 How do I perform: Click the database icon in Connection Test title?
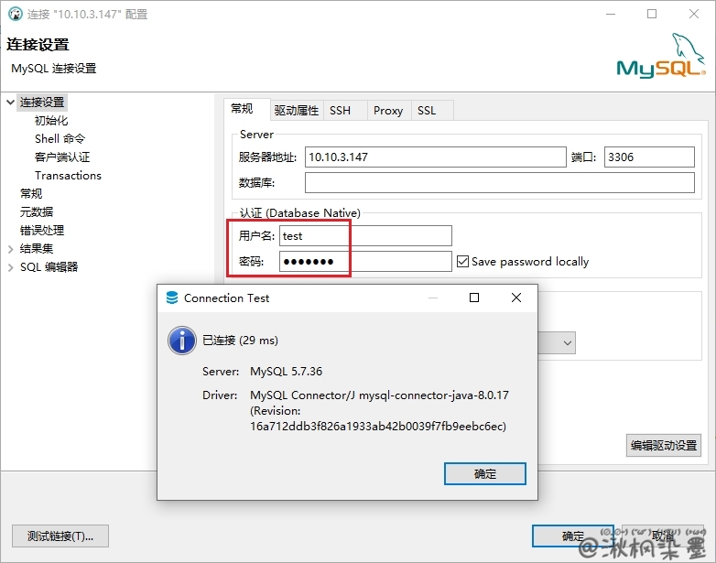(x=172, y=298)
